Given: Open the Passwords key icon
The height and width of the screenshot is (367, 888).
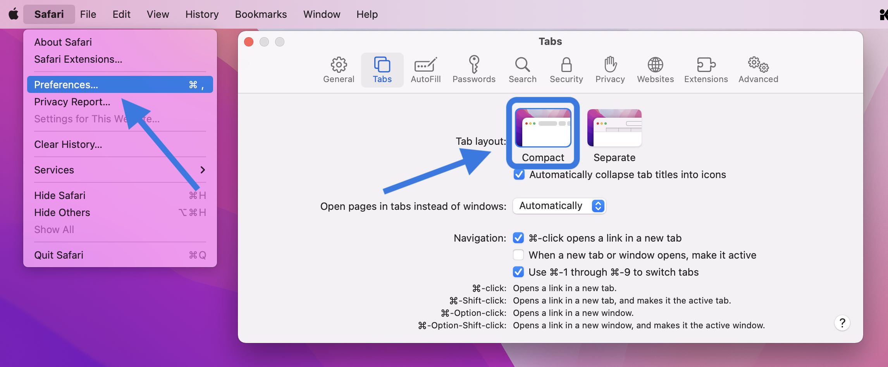Looking at the screenshot, I should pos(474,70).
